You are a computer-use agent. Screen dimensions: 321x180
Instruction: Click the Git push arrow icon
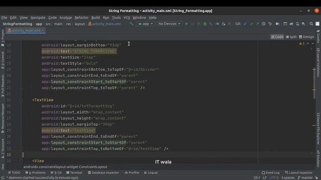257,24
